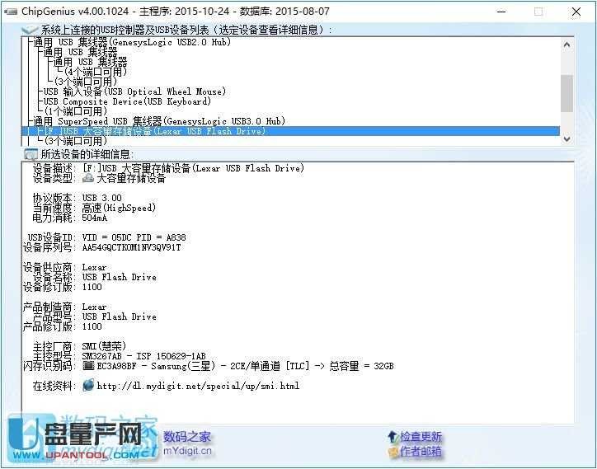Click the USB 3.00 protocol version value
Screen dimensions: 597x469
coord(102,198)
